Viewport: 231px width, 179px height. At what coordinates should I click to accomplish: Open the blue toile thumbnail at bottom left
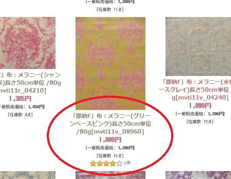[28, 175]
